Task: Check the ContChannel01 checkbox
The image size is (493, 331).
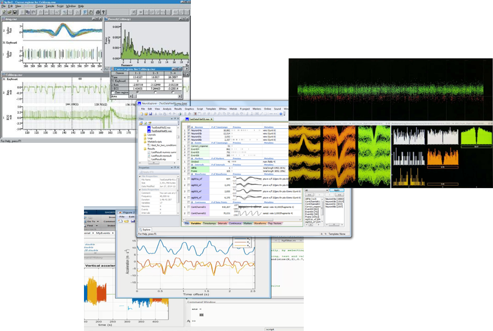Action: pyautogui.click(x=189, y=207)
